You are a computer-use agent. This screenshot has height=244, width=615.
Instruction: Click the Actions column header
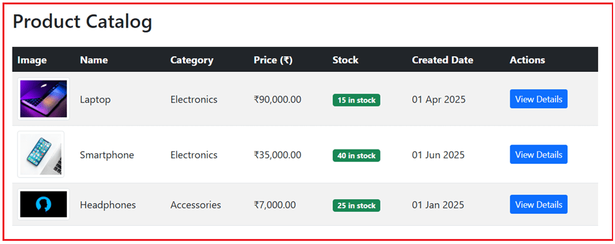tap(527, 60)
